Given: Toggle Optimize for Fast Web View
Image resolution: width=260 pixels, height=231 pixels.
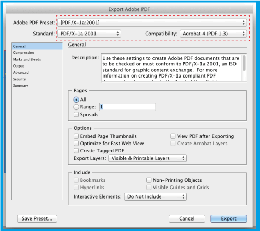Looking at the screenshot, I should coord(76,144).
